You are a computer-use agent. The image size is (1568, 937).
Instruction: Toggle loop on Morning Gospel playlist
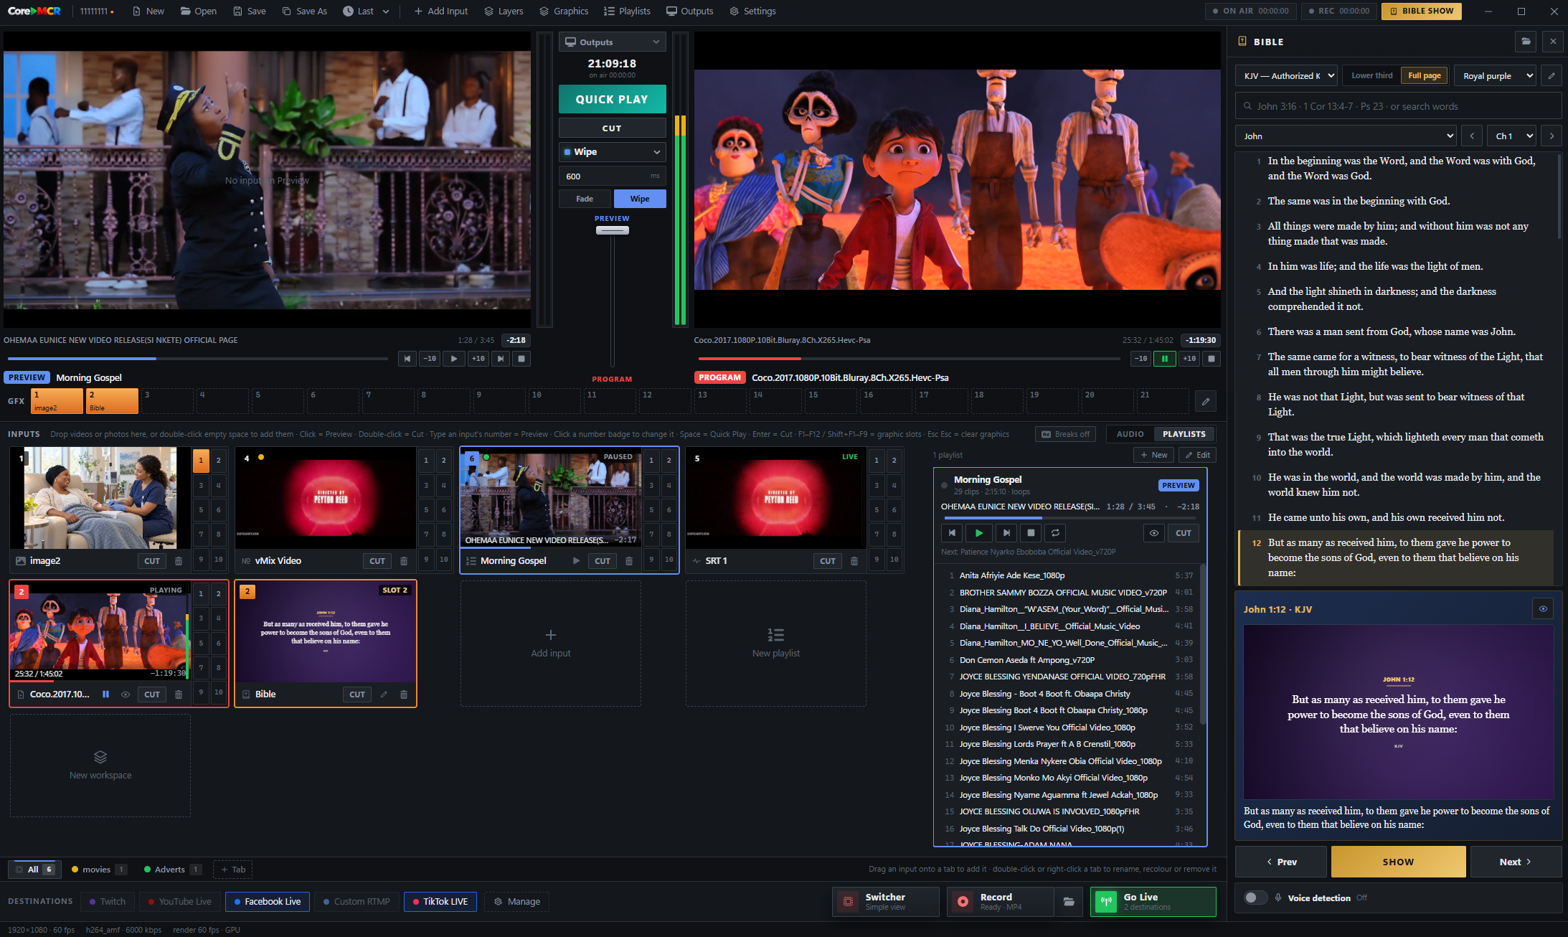coord(1055,533)
